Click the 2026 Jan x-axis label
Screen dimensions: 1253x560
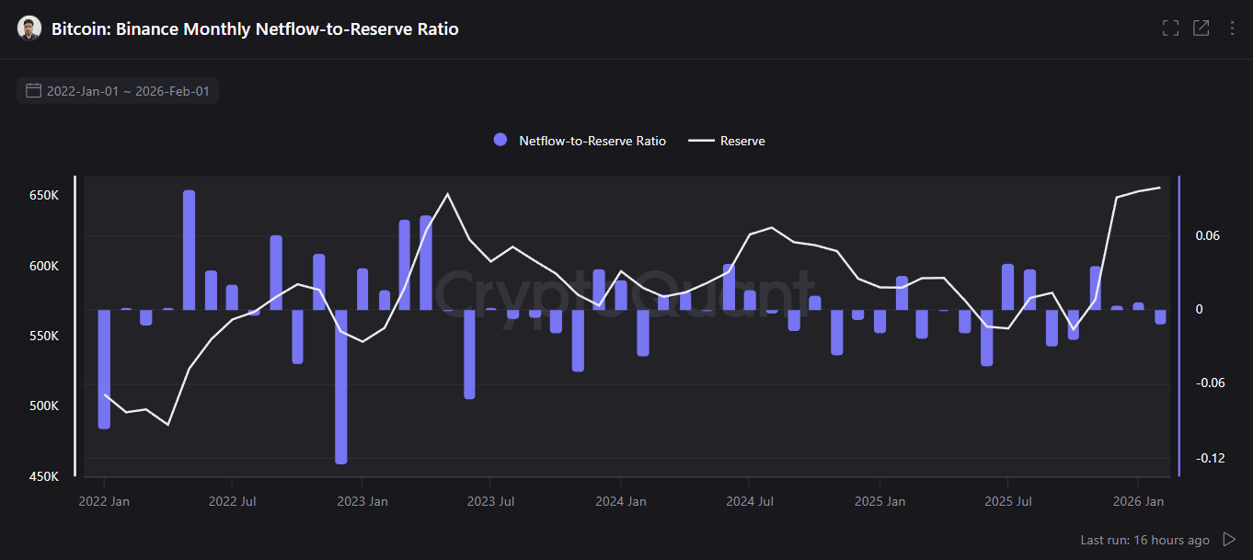coord(1138,501)
